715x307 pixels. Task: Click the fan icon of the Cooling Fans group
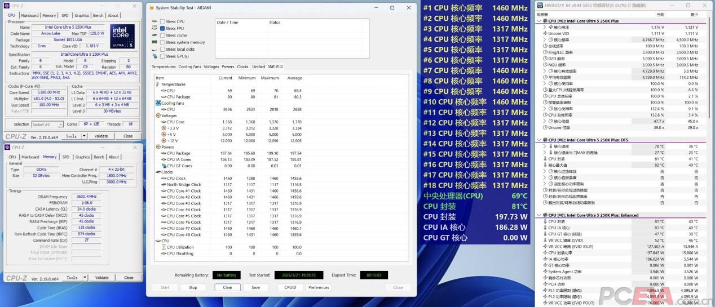coord(158,103)
